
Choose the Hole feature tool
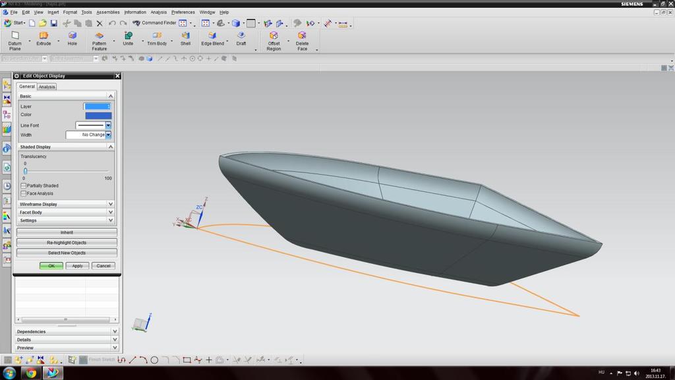tap(73, 39)
